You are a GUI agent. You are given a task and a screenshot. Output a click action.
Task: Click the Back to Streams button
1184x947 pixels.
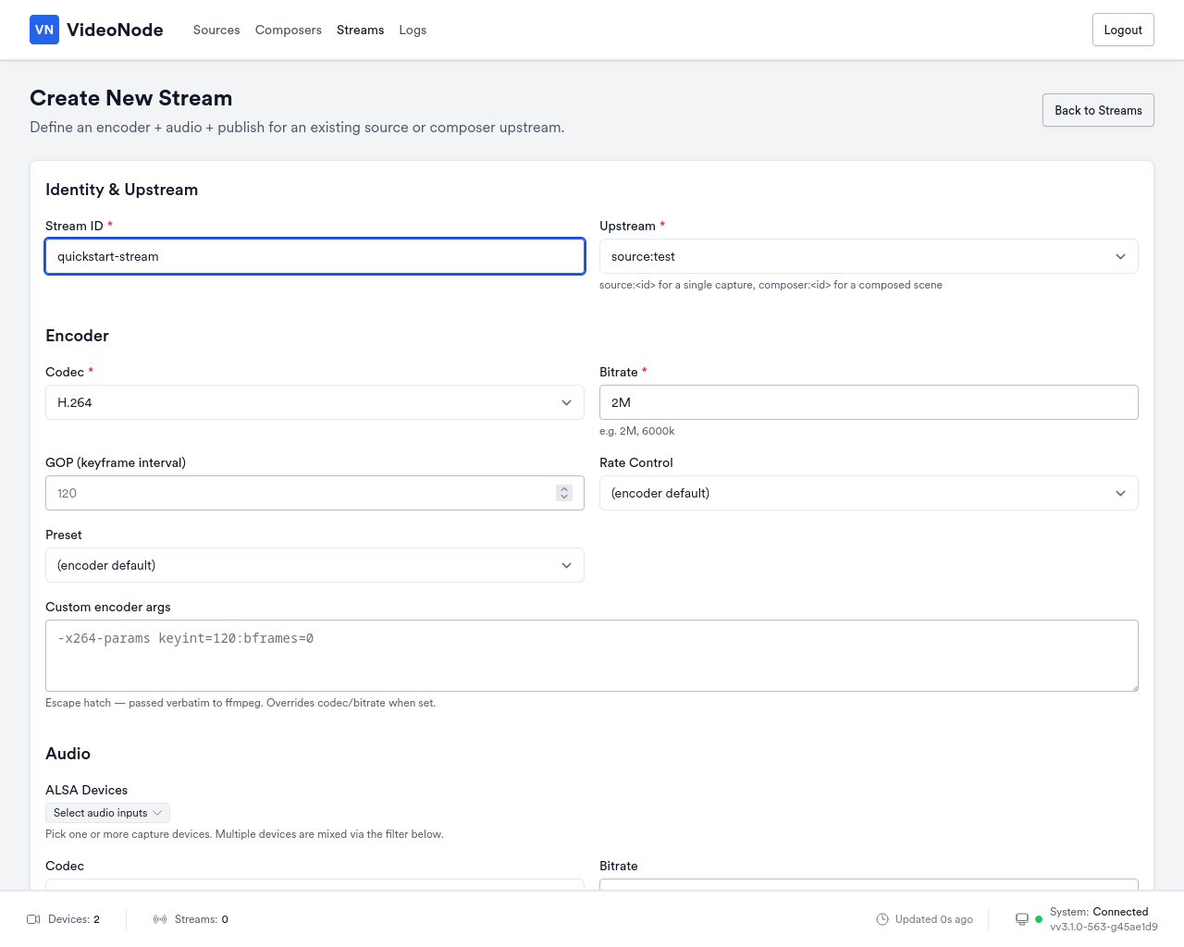1098,110
